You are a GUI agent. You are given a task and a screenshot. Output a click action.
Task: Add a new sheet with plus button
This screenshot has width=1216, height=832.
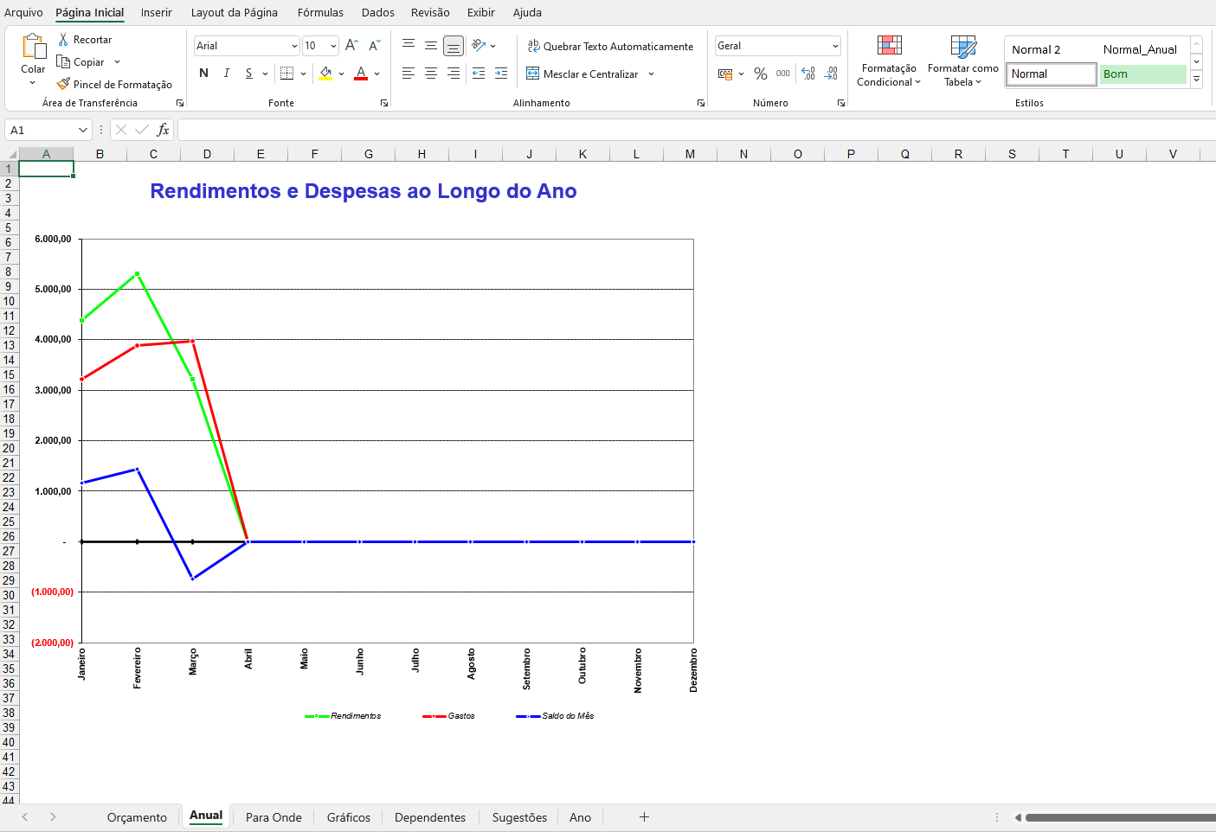644,817
